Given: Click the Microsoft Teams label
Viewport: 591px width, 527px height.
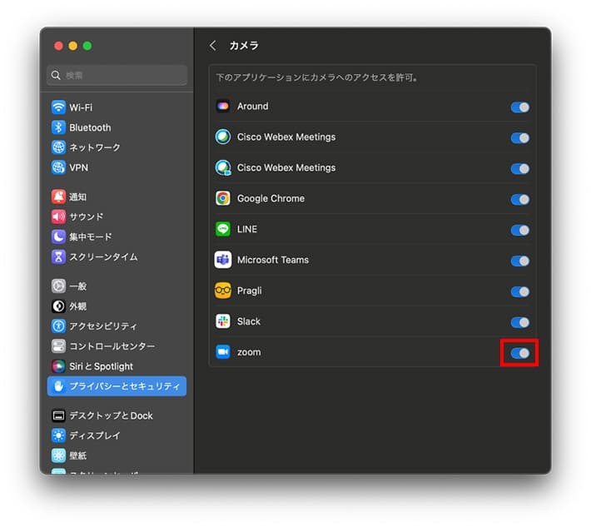Looking at the screenshot, I should tap(273, 260).
